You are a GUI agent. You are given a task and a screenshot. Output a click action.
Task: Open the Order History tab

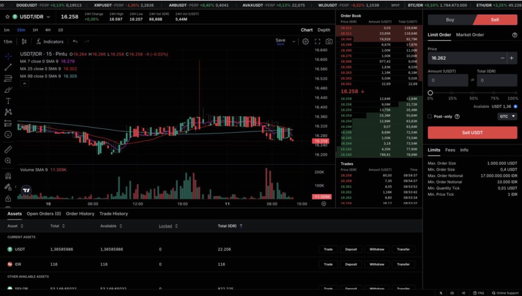[x=80, y=214]
